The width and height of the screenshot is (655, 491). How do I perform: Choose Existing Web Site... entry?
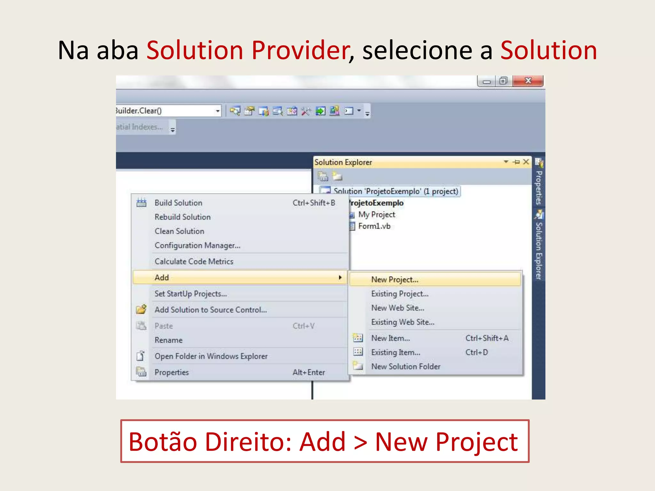click(435, 322)
